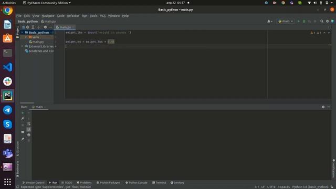Select the venv folder row
Screen dimensions: 336x189
pyautogui.click(x=37, y=37)
